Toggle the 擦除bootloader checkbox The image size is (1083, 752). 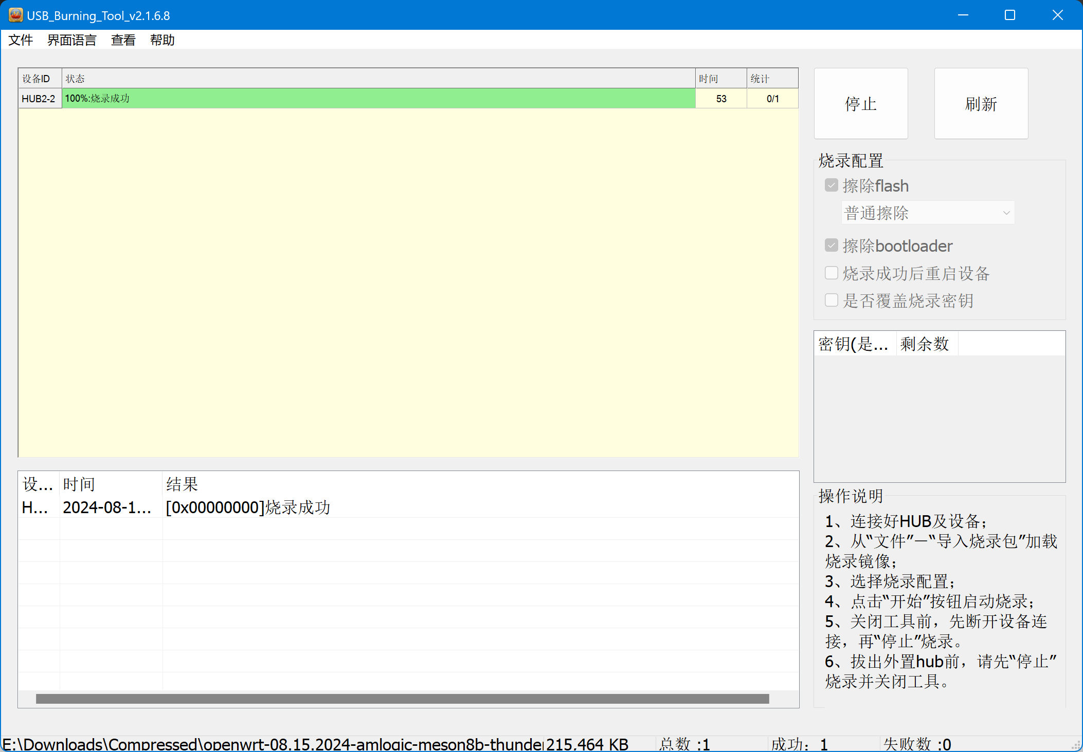click(x=831, y=245)
